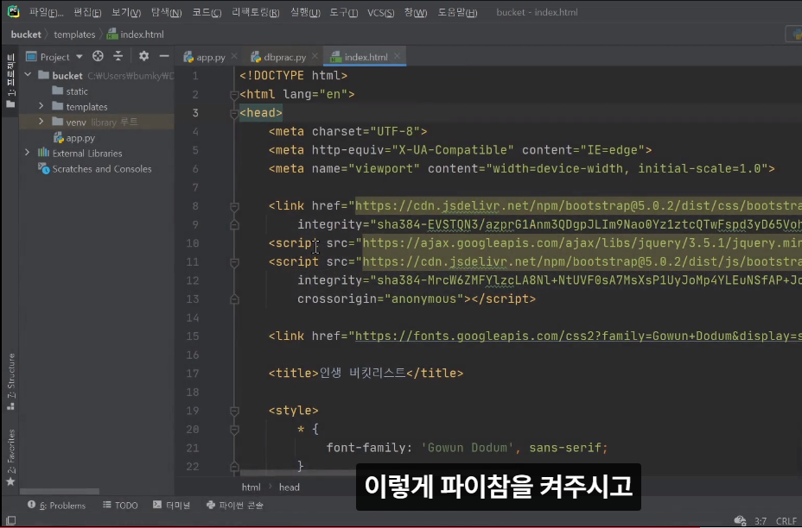Screen dimensions: 802x528
Task: Open the 탐색 menu
Action: [166, 12]
